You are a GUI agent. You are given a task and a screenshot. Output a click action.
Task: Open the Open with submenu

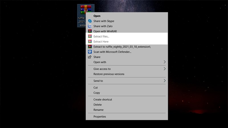click(127, 62)
